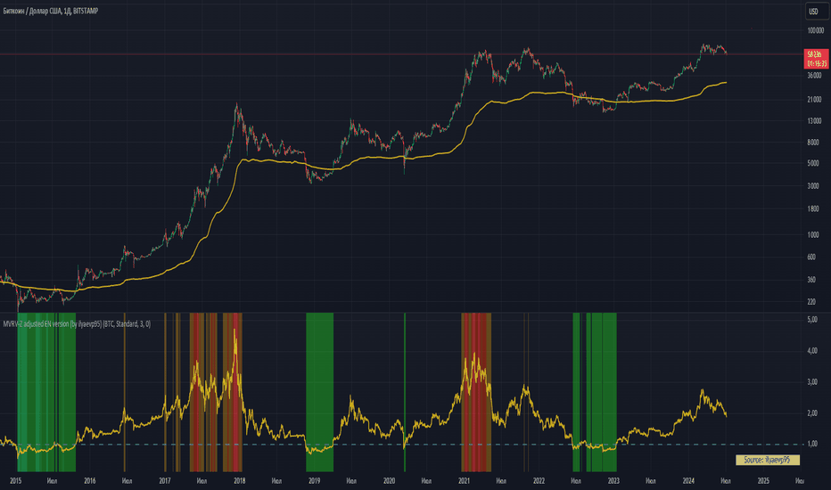Click the 2017 label on time axis

(x=165, y=481)
